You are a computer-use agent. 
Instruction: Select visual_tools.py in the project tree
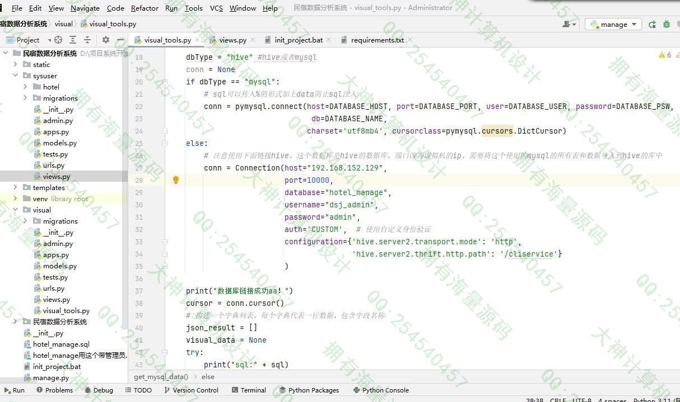pyautogui.click(x=66, y=310)
